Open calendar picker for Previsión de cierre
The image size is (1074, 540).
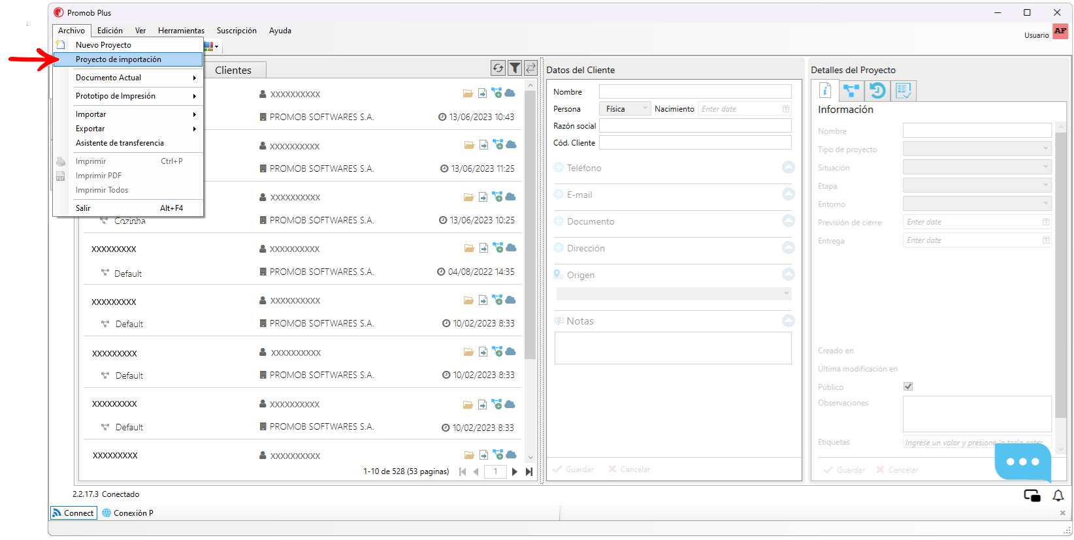1046,222
